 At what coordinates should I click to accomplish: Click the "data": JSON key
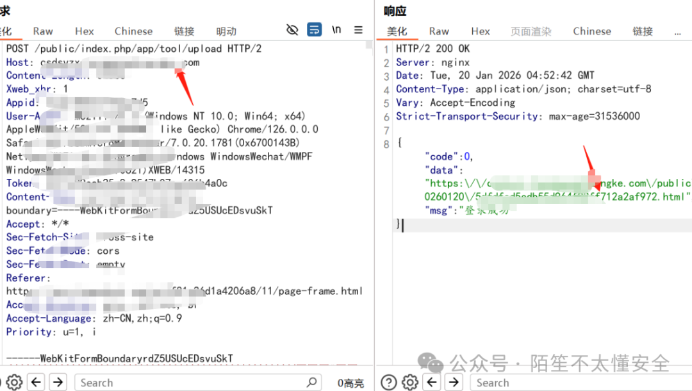pyautogui.click(x=443, y=171)
